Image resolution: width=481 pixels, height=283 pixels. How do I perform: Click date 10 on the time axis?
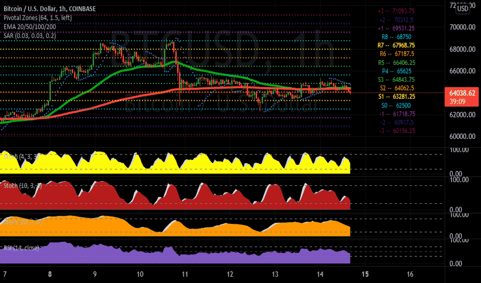pyautogui.click(x=140, y=274)
